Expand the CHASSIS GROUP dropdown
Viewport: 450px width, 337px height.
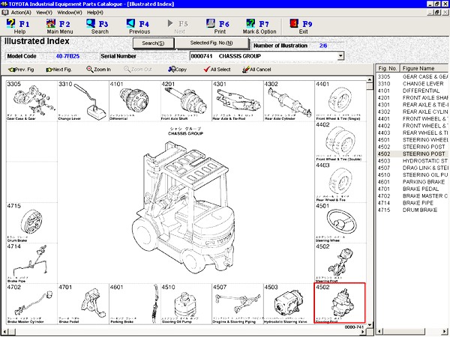[340, 56]
